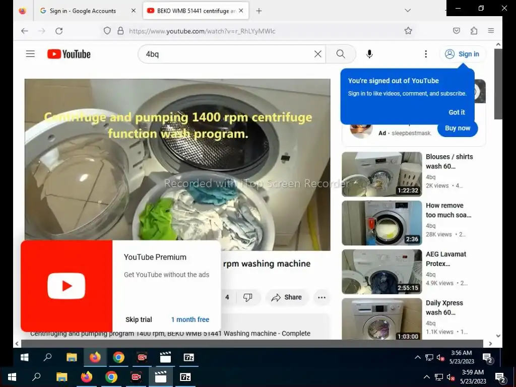Clear the search box with the X

[317, 54]
